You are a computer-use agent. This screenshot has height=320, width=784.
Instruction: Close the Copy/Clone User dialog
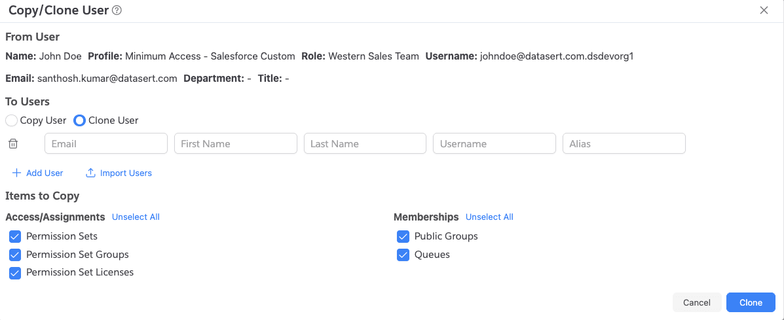click(x=764, y=10)
